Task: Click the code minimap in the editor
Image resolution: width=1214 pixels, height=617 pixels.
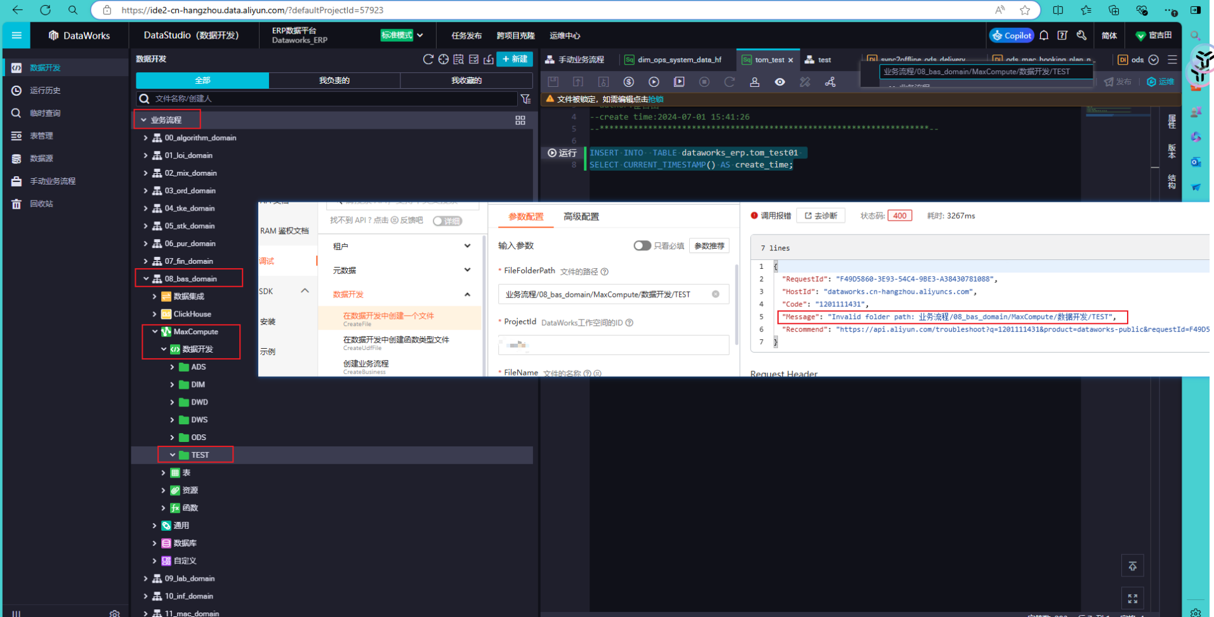Action: [1118, 112]
